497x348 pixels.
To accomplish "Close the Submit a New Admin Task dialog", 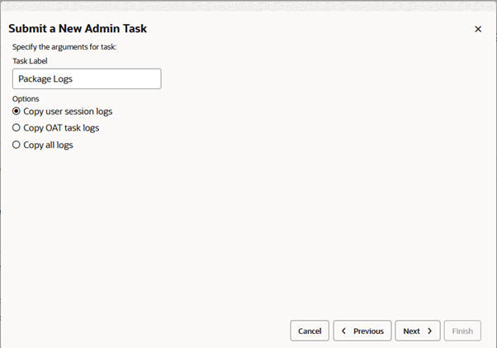I will 477,29.
